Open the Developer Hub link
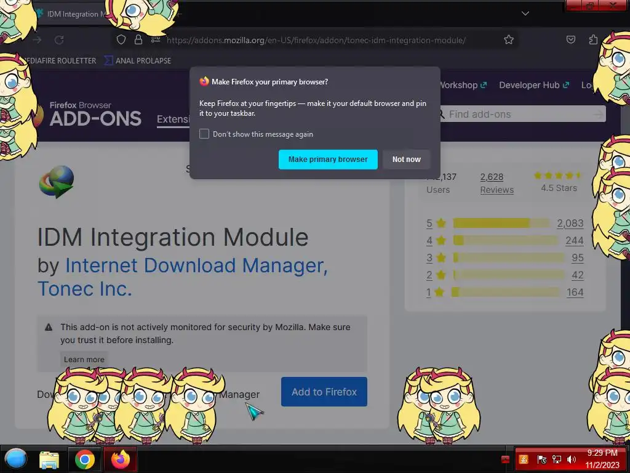630x473 pixels. coord(534,85)
